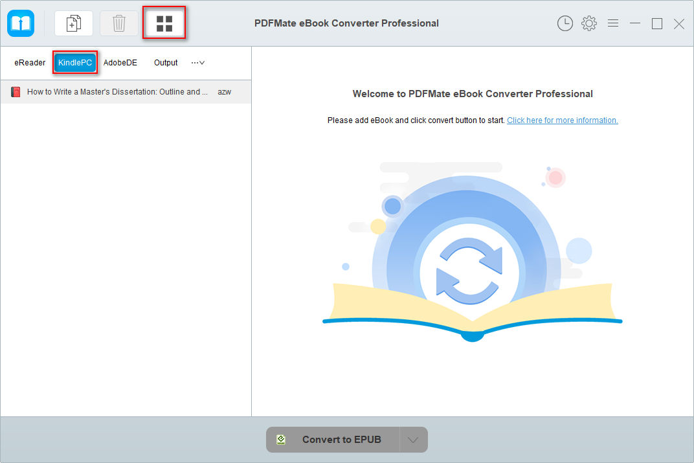Viewport: 694px width, 463px height.
Task: Expand the more tabs ellipsis dropdown
Action: (x=198, y=63)
